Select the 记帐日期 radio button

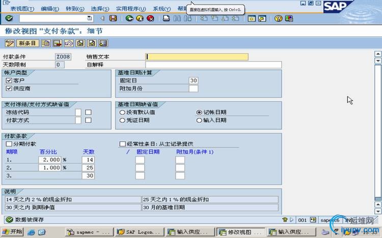199,112
